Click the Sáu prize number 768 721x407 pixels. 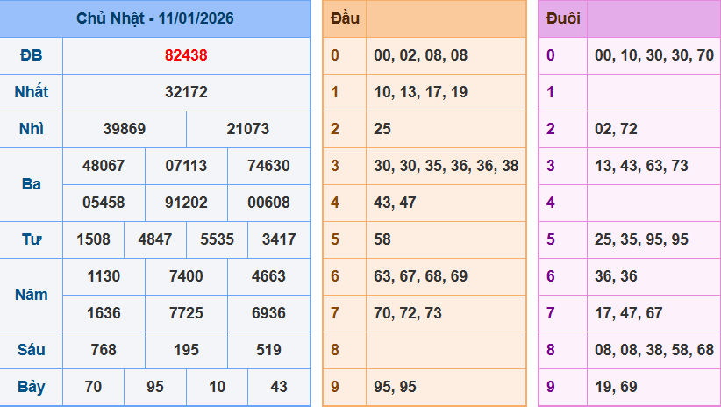pyautogui.click(x=104, y=350)
